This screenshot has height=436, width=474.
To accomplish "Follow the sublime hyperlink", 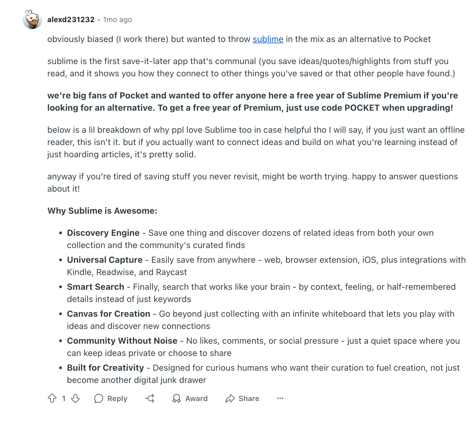I will 268,39.
